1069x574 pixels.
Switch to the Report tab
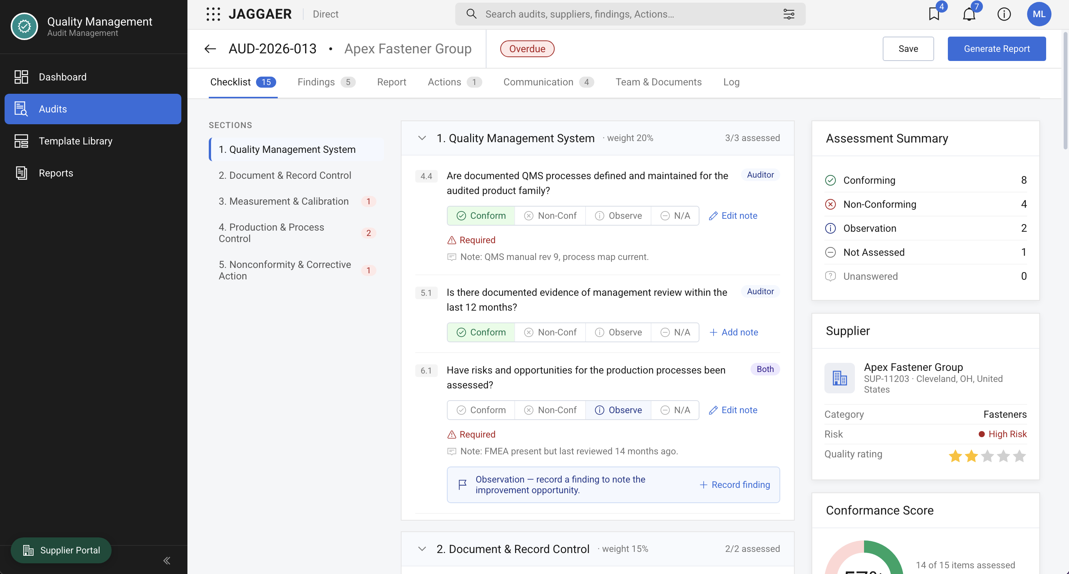point(391,82)
